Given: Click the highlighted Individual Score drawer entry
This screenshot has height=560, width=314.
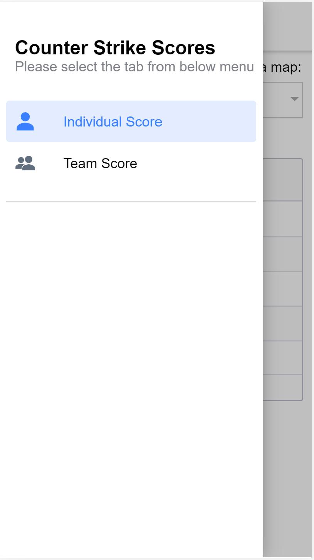Looking at the screenshot, I should (131, 121).
